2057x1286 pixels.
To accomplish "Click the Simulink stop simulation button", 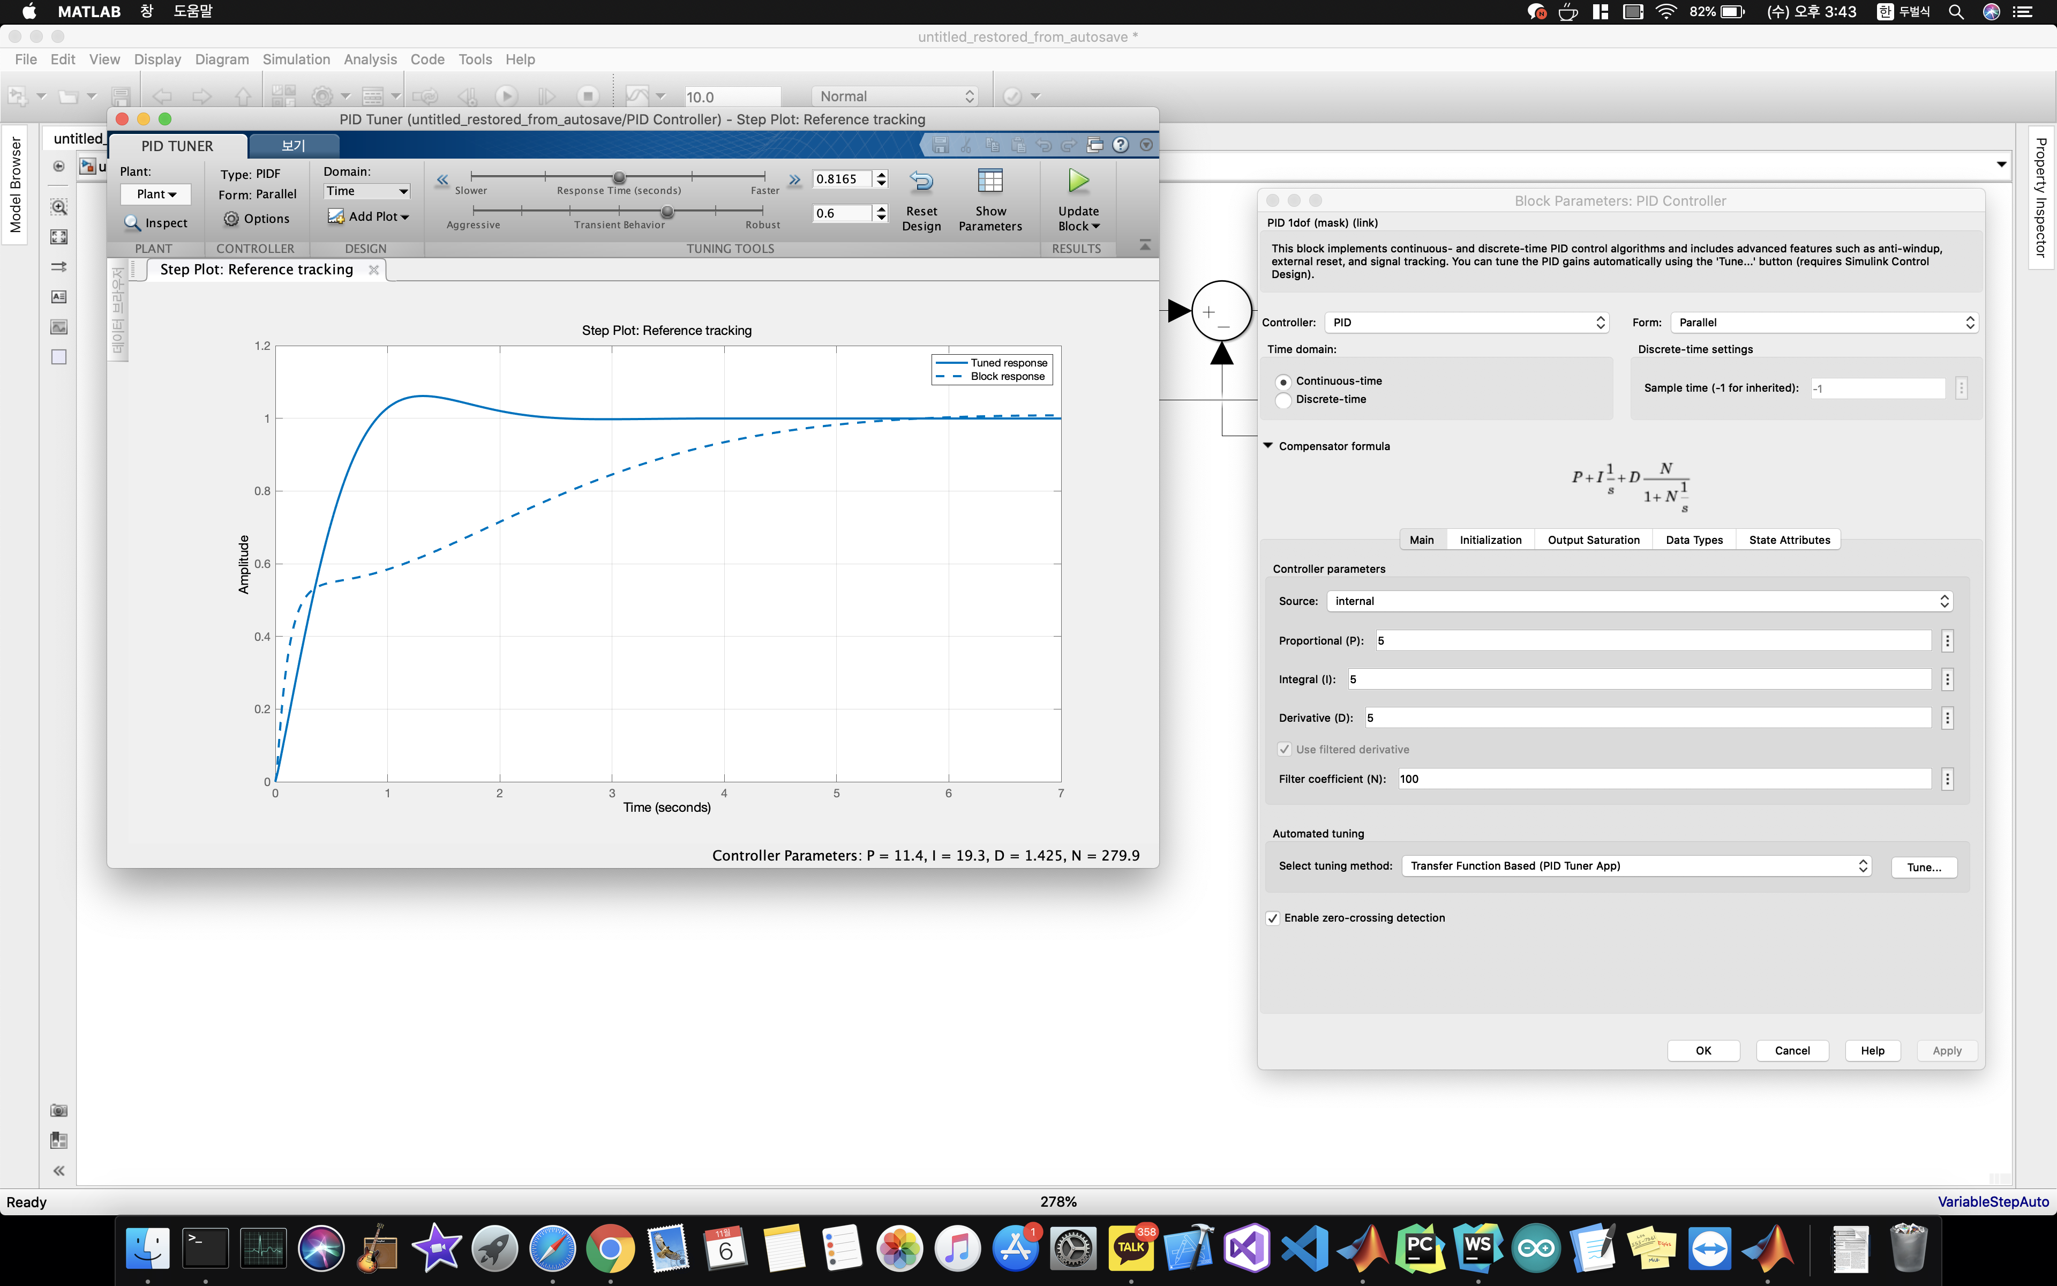I will (587, 96).
